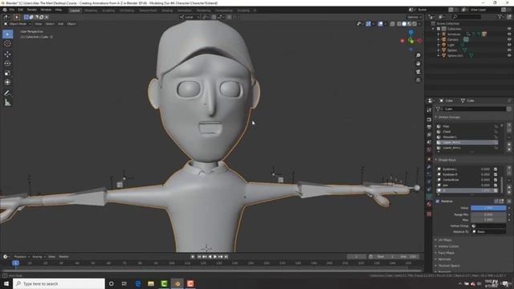
Task: Click the play animation button
Action: coord(215,257)
